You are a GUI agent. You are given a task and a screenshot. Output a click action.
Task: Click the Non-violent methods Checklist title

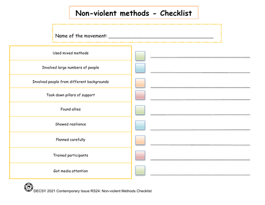134,13
